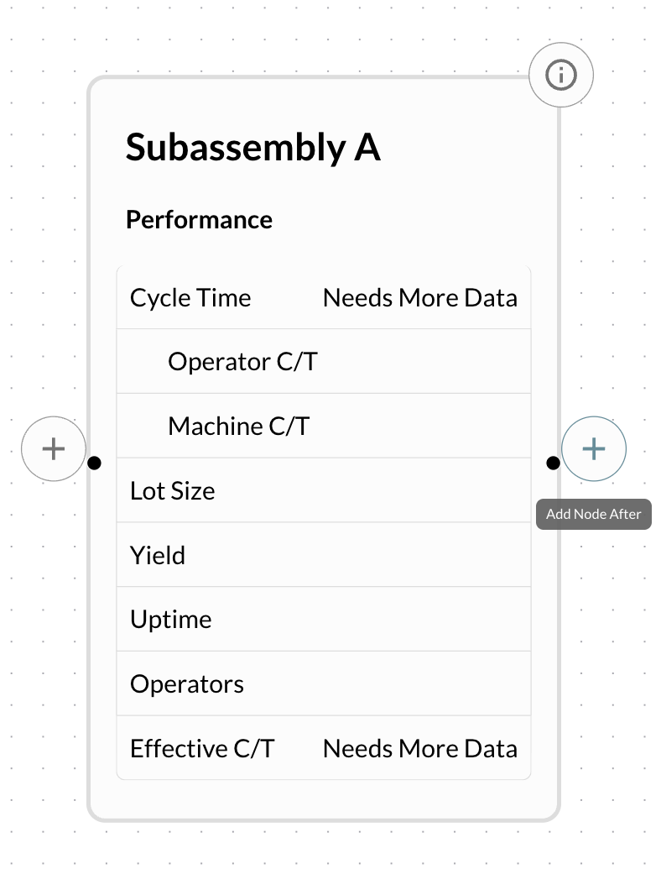Image resolution: width=661 pixels, height=890 pixels.
Task: Click the Add Node After tooltip label
Action: [593, 514]
